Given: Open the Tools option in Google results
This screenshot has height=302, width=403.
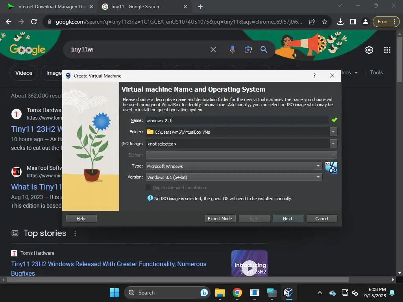Looking at the screenshot, I should coord(376,73).
